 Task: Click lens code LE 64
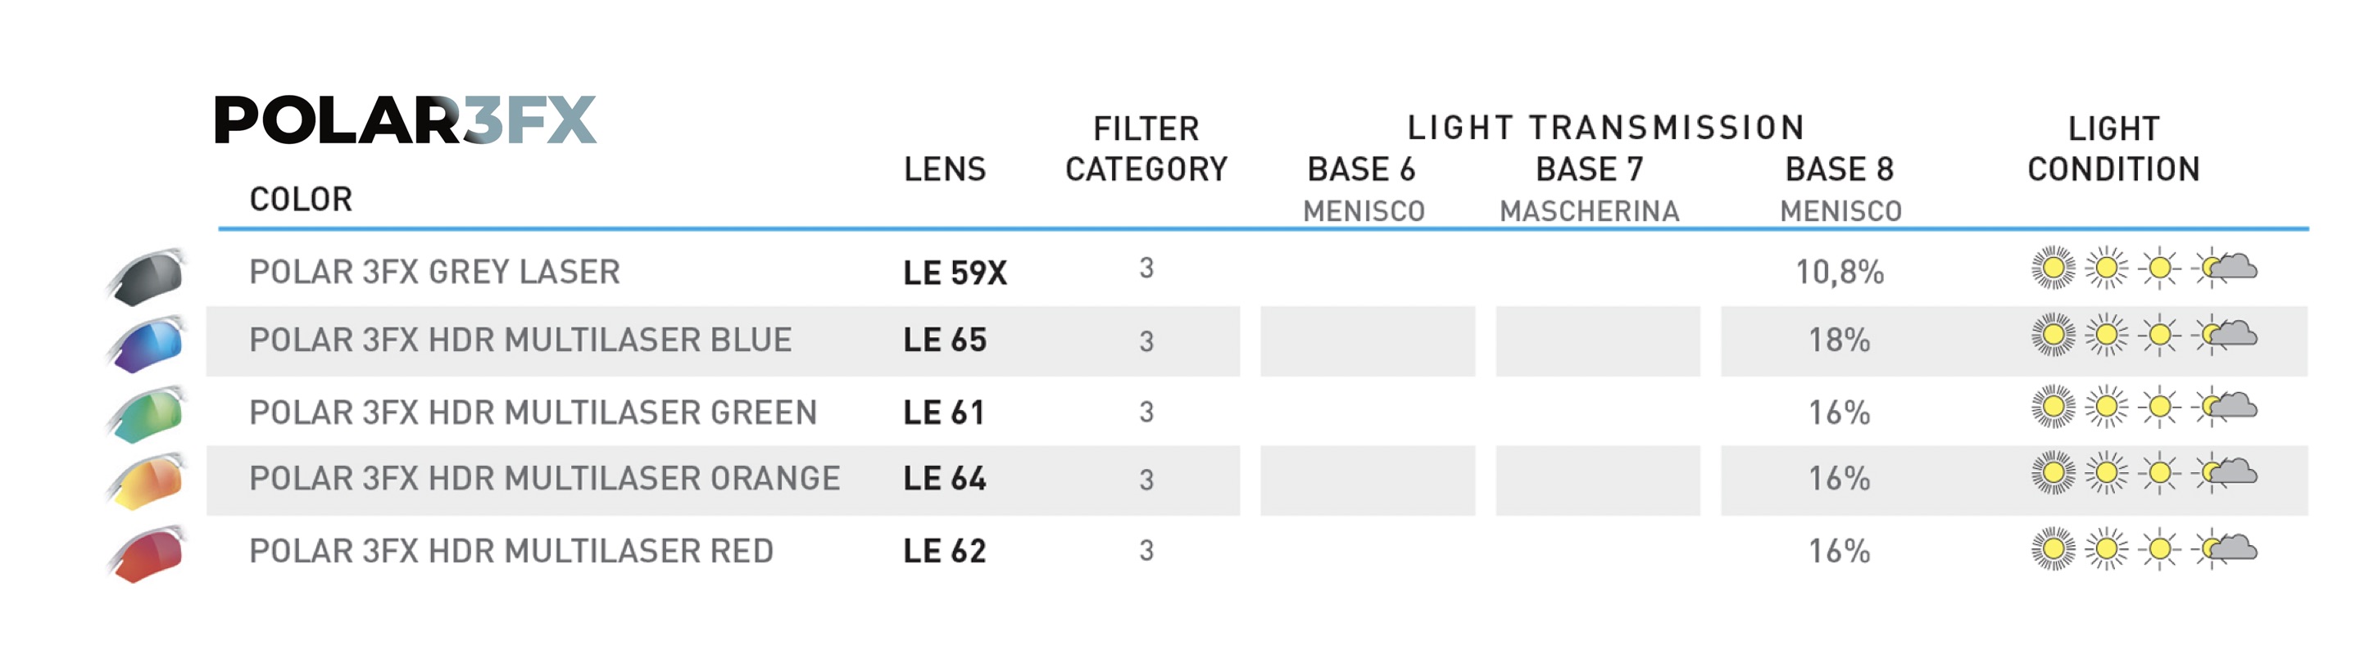(945, 479)
